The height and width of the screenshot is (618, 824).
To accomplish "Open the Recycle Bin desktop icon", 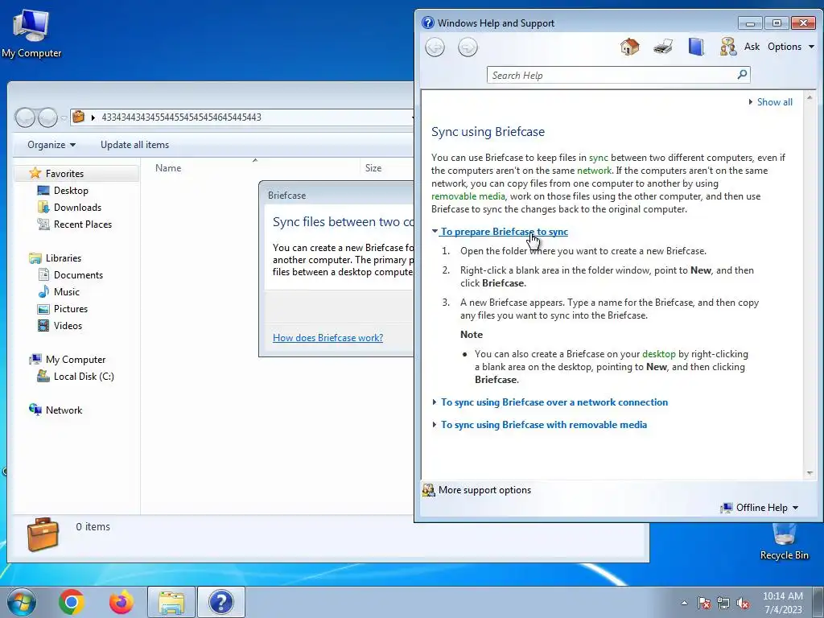I will point(784,542).
